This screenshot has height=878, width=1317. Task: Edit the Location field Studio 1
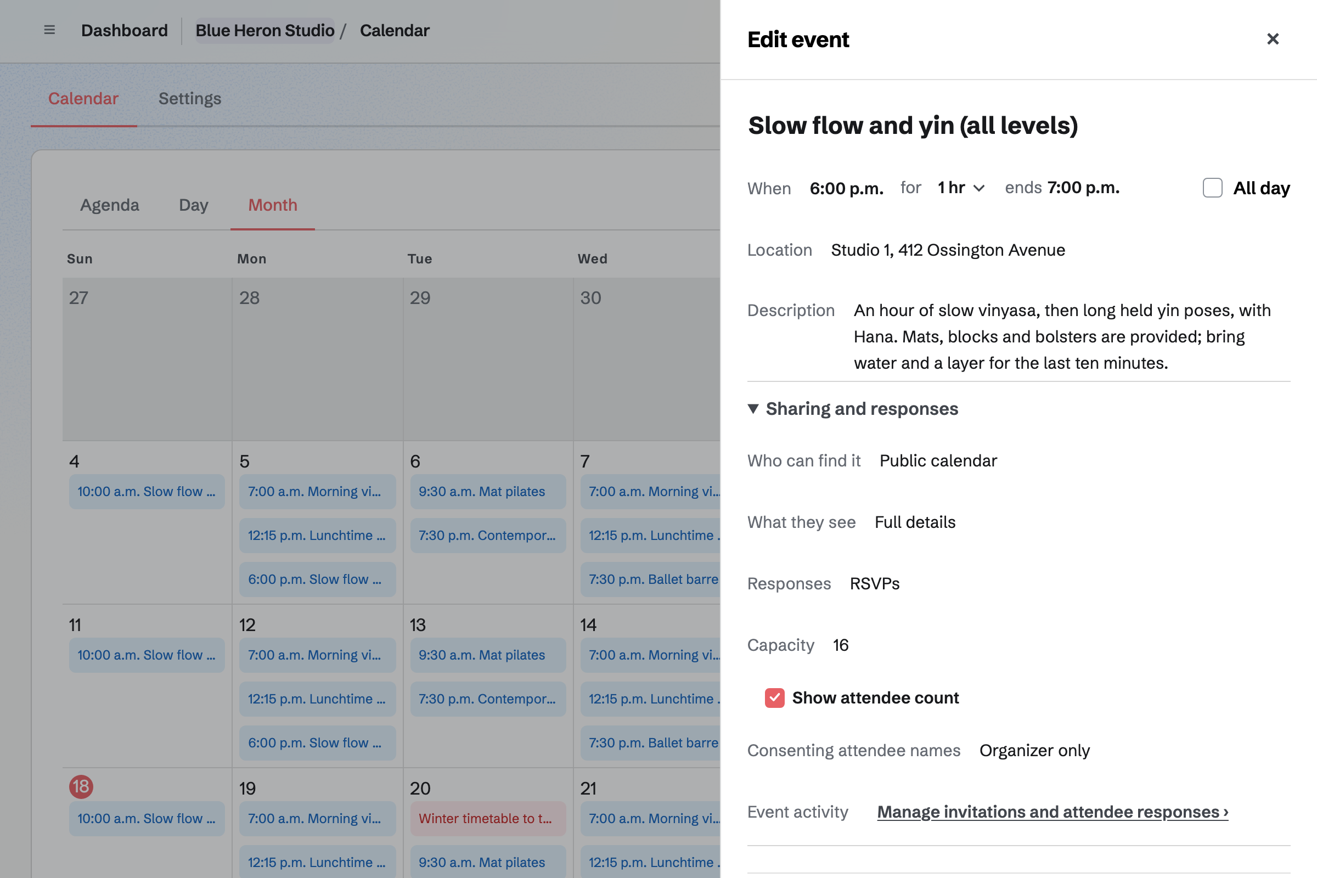tap(948, 250)
